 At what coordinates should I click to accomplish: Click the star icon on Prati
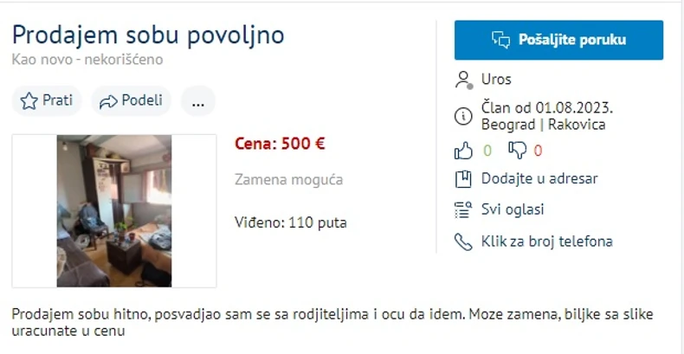click(29, 100)
